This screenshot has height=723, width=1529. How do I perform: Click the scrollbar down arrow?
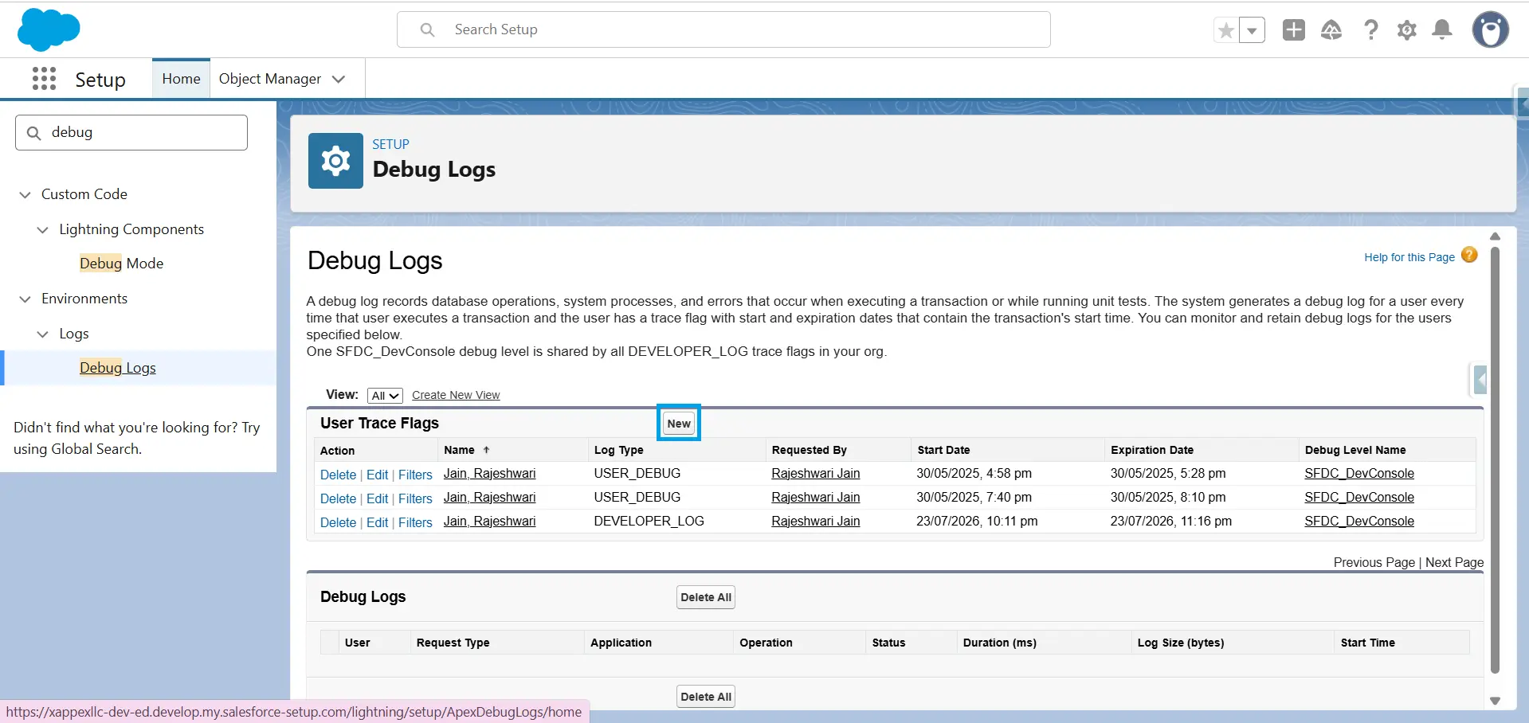1496,701
